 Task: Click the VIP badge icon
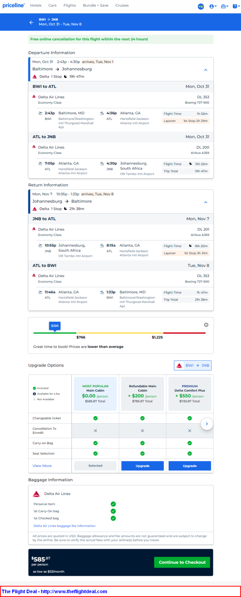click(x=201, y=6)
